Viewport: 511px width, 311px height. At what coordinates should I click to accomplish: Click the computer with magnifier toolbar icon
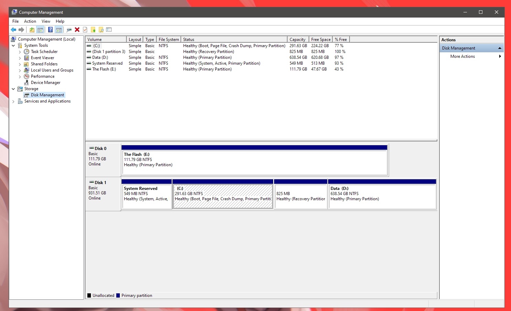tap(69, 30)
